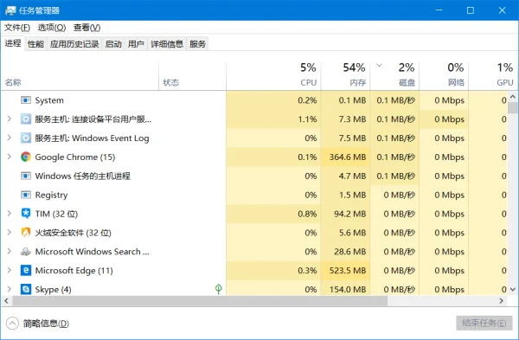Click the Registry process icon

pos(26,195)
